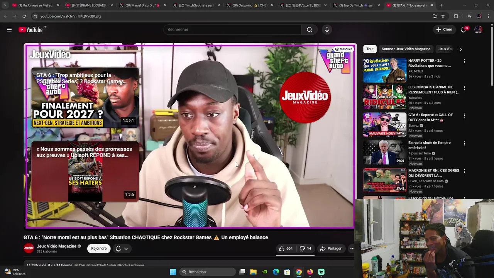Open the MACRONIE ET RN thumbnail
This screenshot has height=278, width=494.
click(x=385, y=180)
